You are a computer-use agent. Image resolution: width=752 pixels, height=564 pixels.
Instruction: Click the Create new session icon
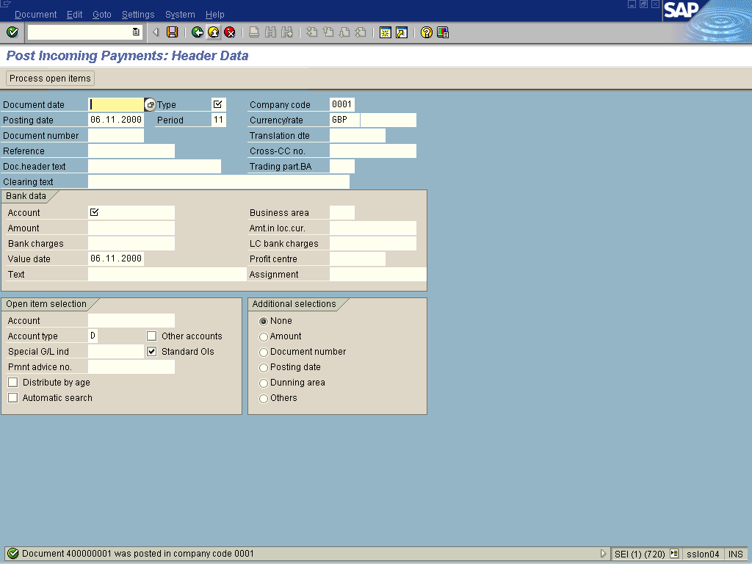point(385,32)
